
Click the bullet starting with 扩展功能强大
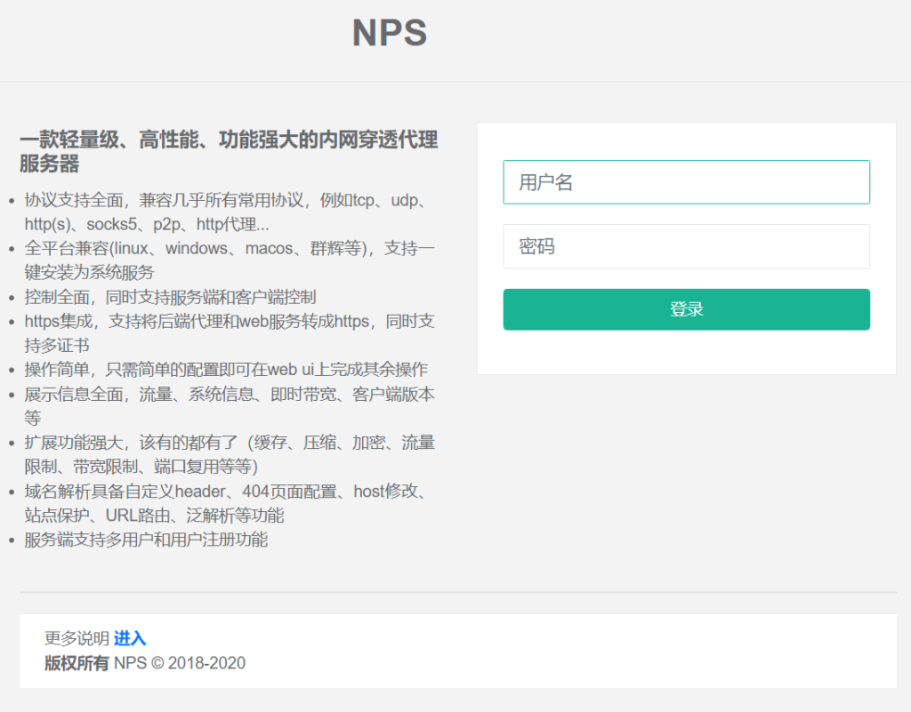[x=229, y=454]
